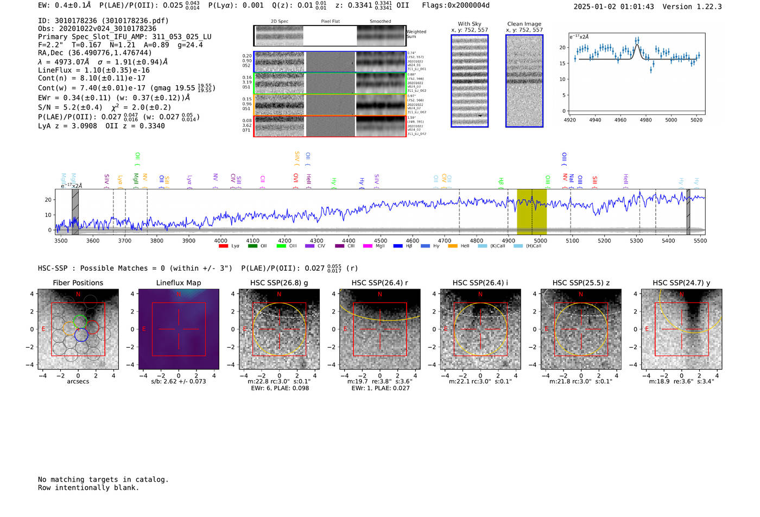Click the orange HeII legend swatch

click(x=453, y=246)
